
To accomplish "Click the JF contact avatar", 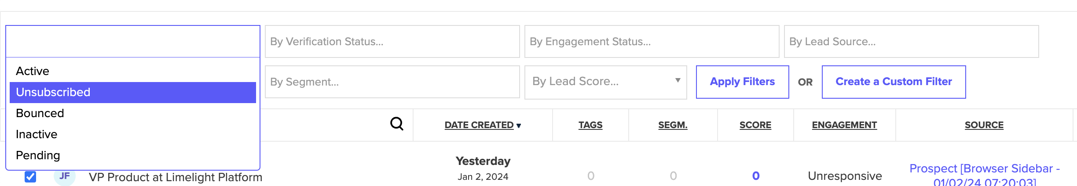I will coord(65,176).
